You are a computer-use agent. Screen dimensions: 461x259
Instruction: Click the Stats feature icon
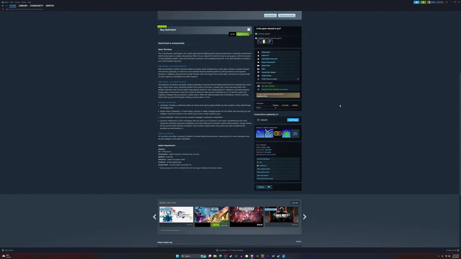258,69
